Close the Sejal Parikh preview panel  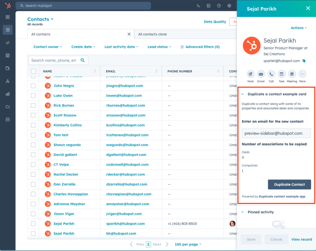click(308, 8)
